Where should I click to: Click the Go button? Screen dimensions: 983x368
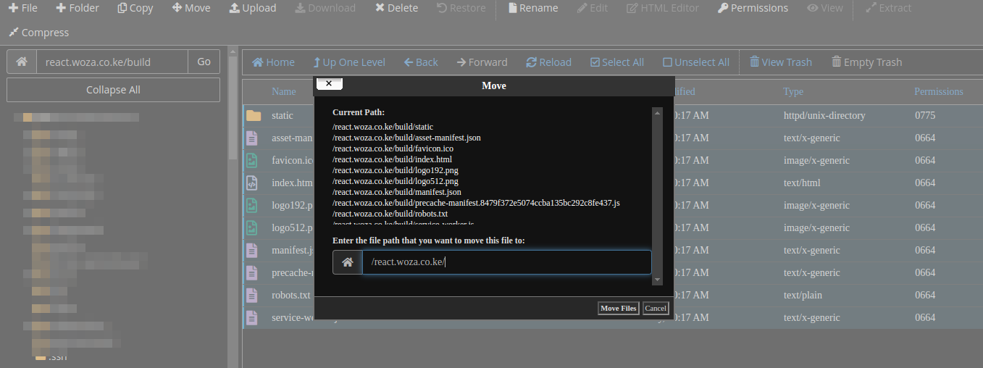(204, 62)
